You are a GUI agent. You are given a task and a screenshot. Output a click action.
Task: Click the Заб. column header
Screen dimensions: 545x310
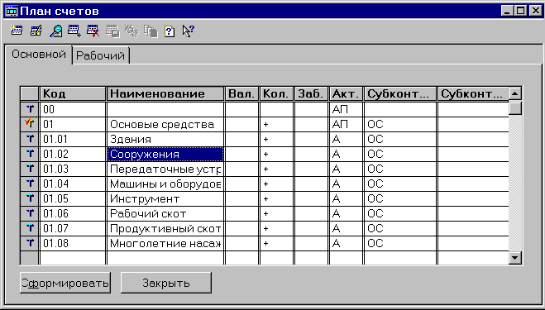tap(311, 94)
